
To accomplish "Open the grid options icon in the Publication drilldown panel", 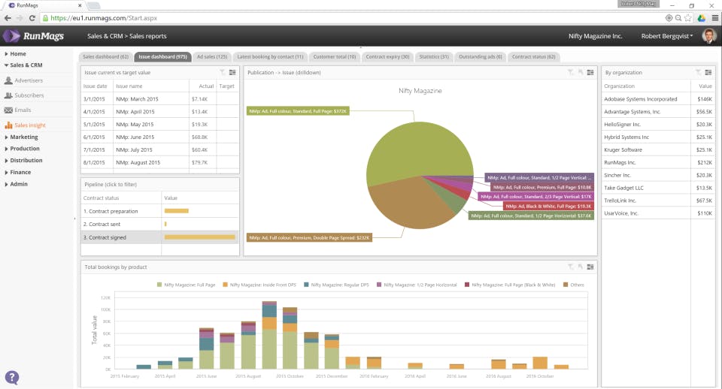I will pos(590,72).
